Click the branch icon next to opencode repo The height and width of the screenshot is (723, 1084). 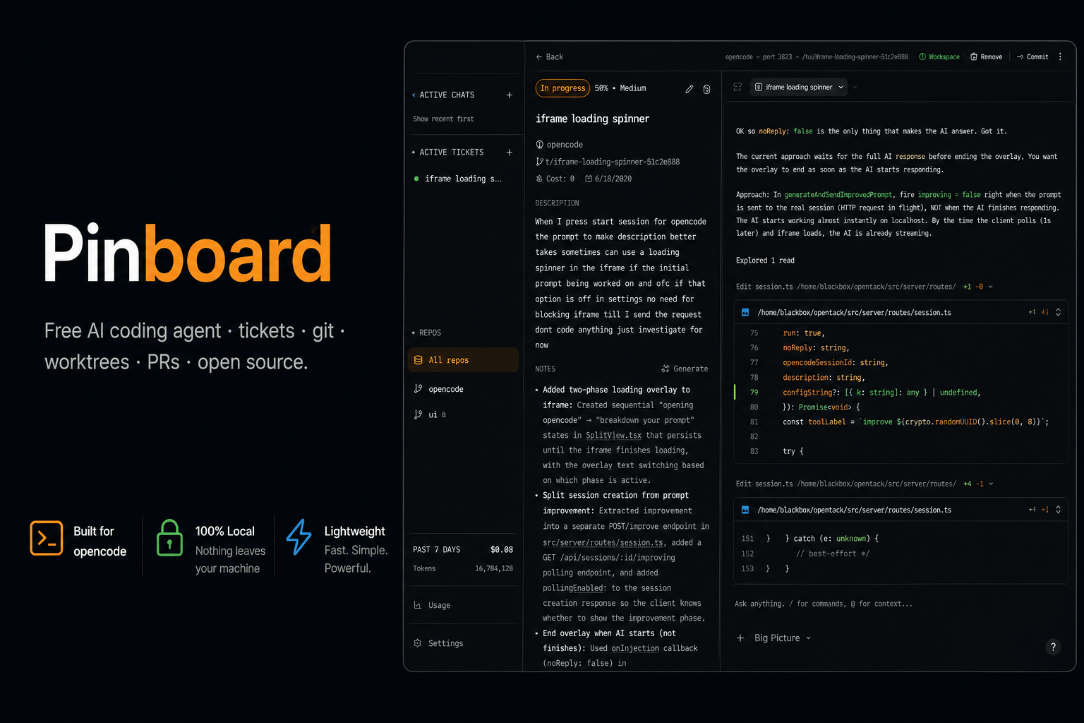click(418, 389)
